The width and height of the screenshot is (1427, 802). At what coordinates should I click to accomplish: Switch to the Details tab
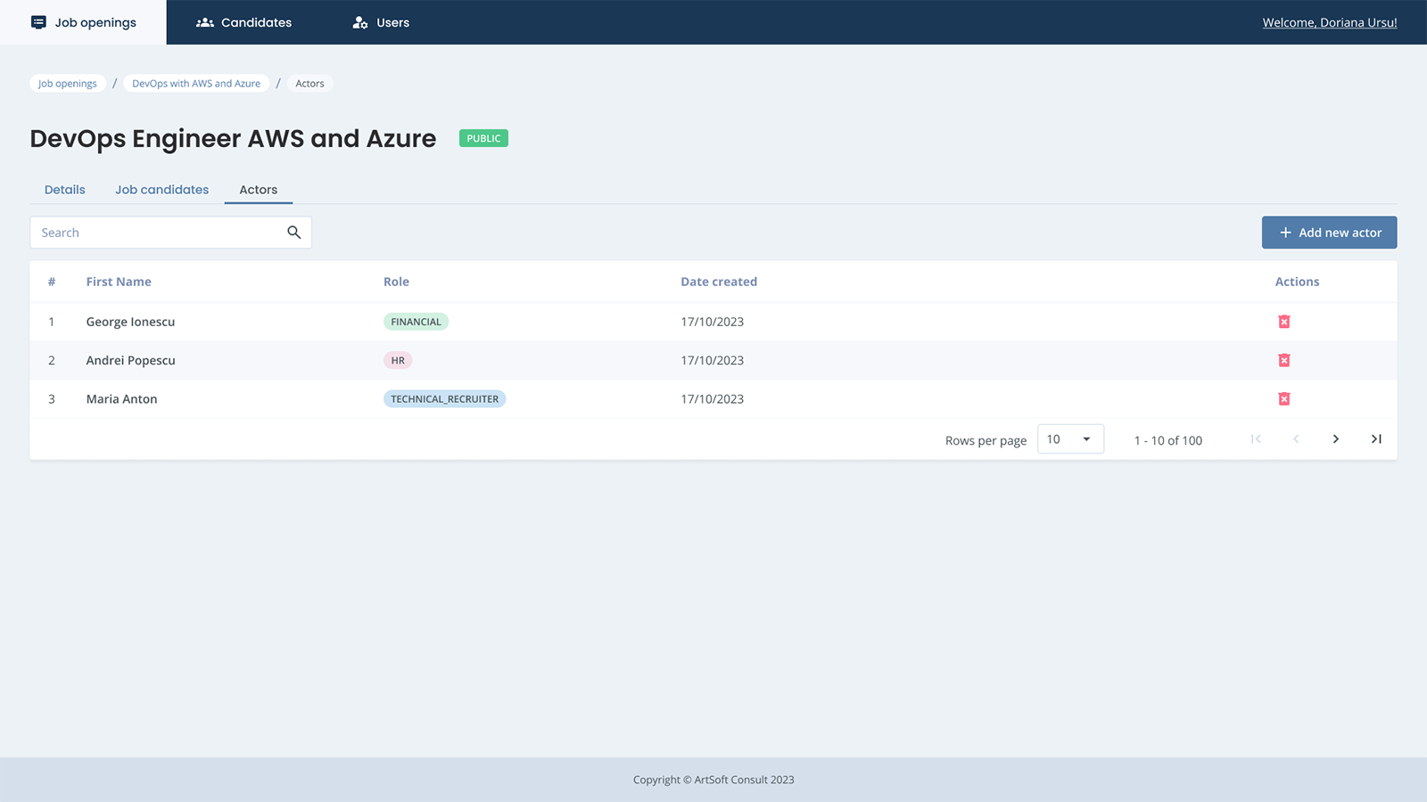65,190
